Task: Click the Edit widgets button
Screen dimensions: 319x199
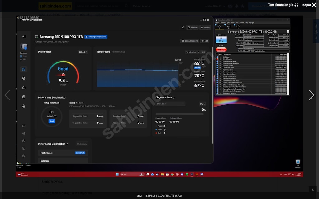Action: [205, 41]
